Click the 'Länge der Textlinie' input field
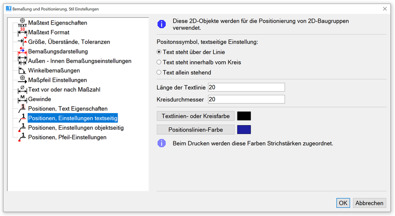 (x=246, y=87)
